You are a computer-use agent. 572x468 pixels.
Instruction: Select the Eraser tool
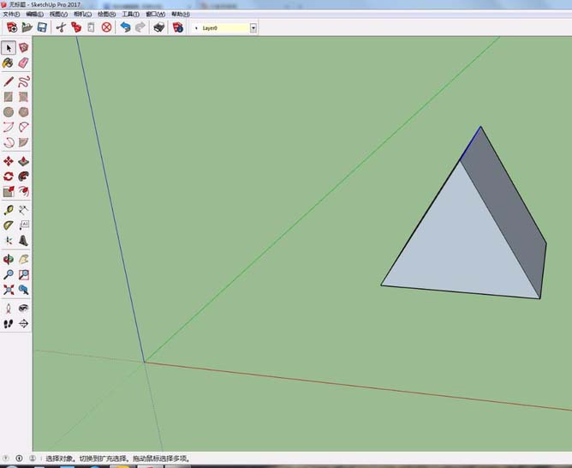coord(23,63)
